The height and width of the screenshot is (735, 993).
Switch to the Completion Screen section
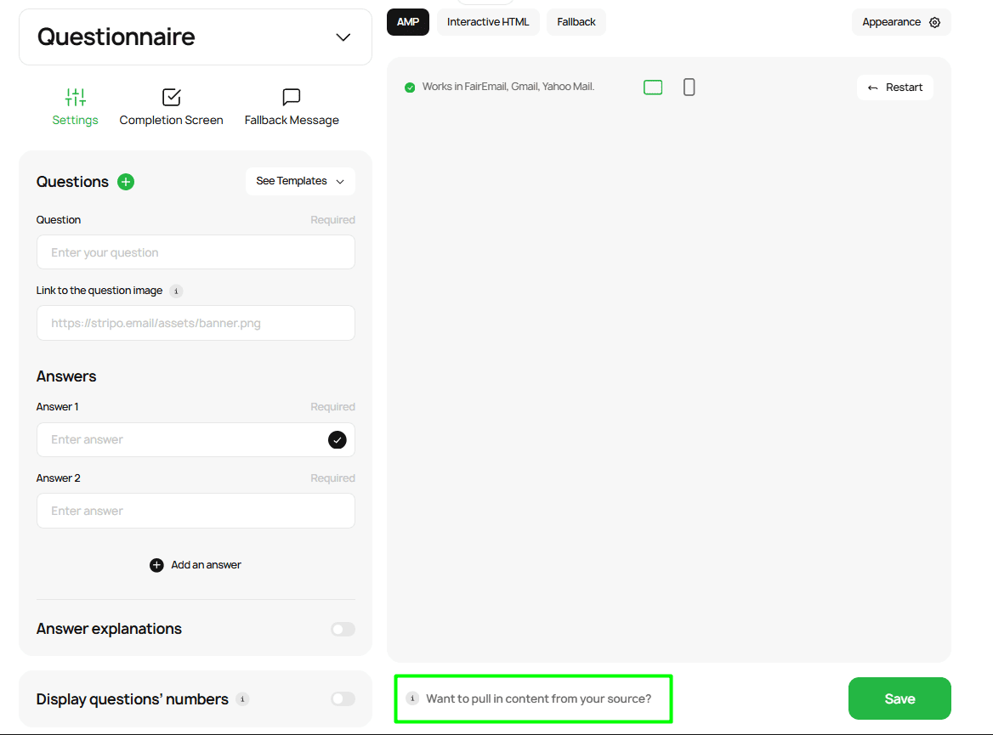(x=171, y=106)
